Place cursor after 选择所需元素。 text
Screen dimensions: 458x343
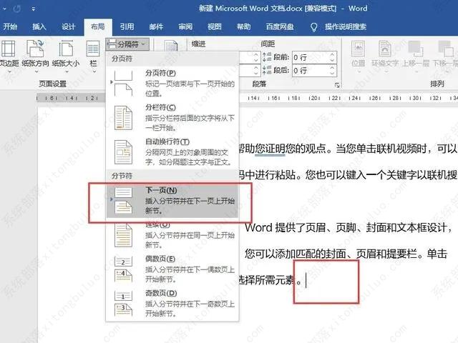pos(306,281)
